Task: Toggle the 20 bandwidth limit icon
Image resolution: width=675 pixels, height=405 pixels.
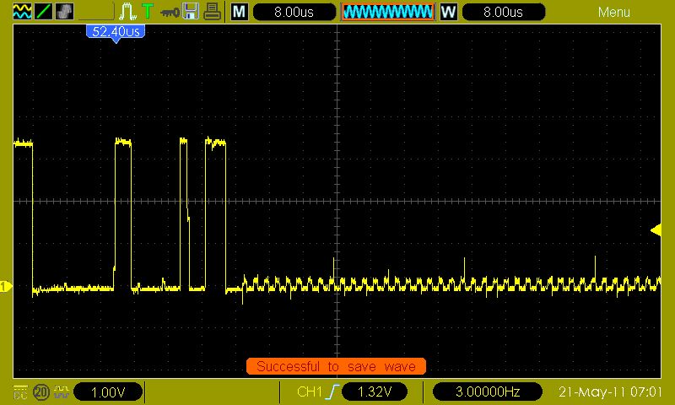Action: tap(40, 392)
